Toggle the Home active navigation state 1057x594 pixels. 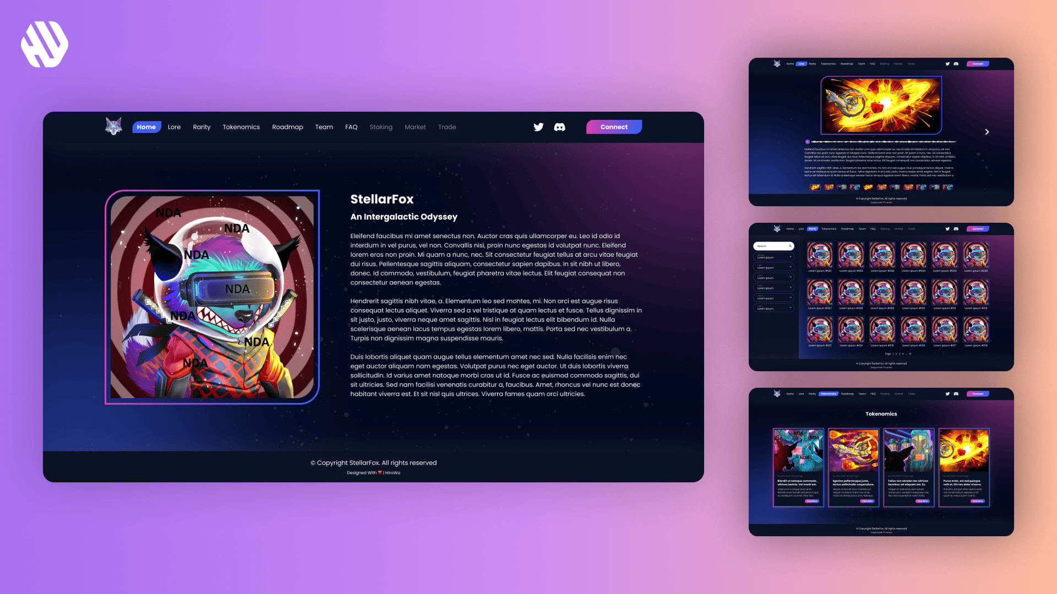[x=144, y=127]
